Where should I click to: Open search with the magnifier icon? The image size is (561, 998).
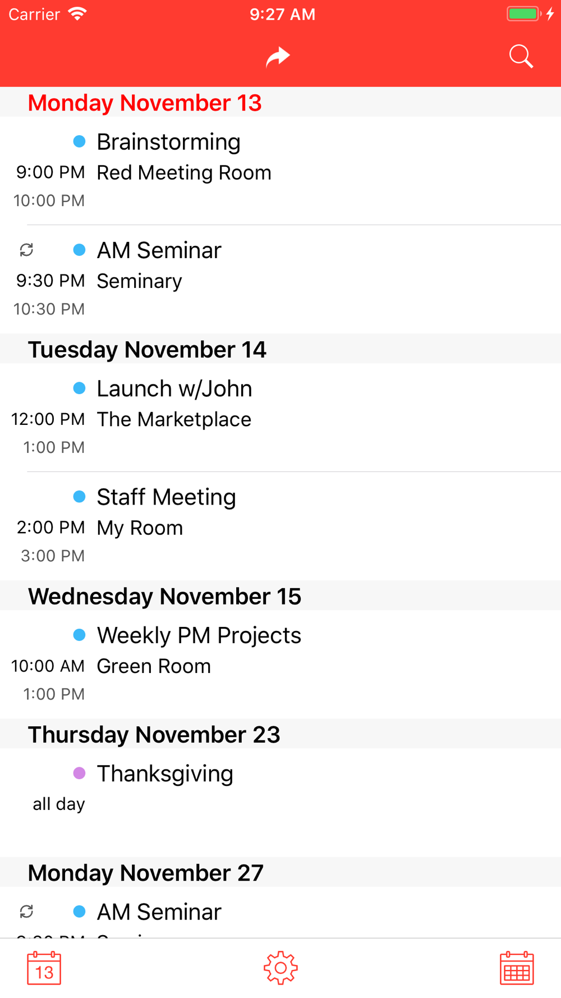(x=521, y=57)
